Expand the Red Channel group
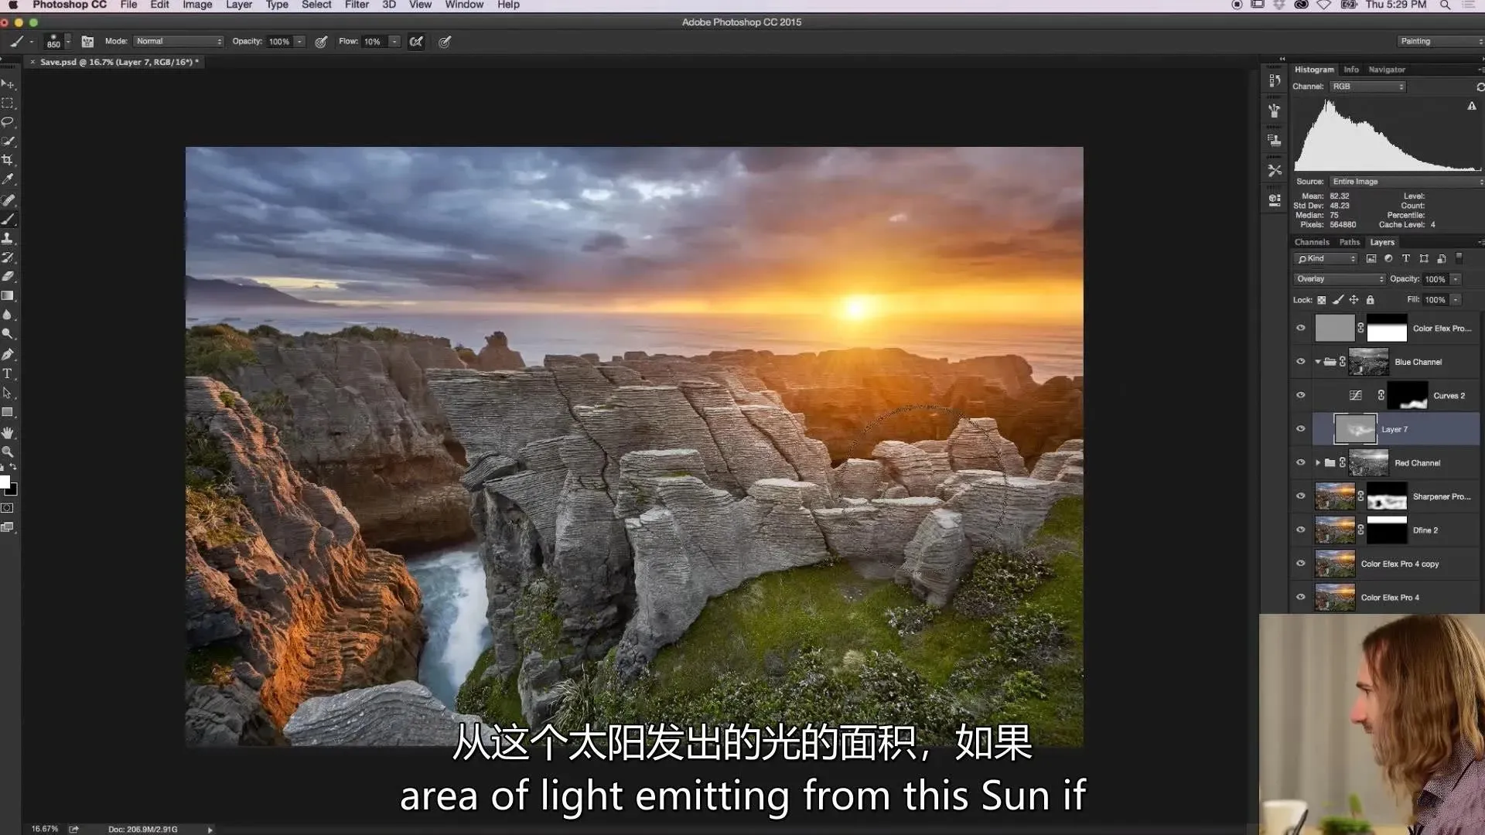Screen dimensions: 1485x835 tap(1318, 463)
